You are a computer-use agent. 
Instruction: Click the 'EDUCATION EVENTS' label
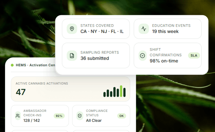171,26
